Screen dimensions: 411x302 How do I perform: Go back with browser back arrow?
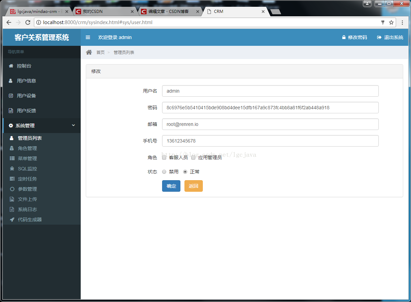point(9,22)
